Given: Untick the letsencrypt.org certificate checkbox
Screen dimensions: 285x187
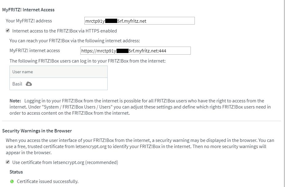Looking at the screenshot, I should (8, 162).
